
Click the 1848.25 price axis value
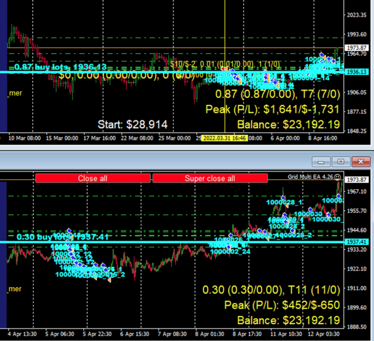point(357,131)
